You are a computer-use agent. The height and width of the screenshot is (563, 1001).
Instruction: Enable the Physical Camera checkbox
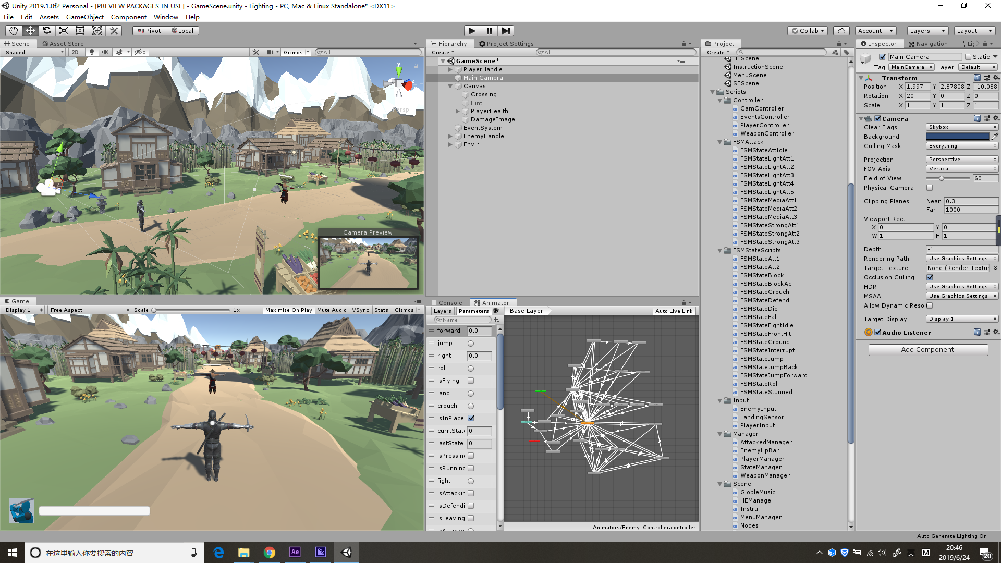pyautogui.click(x=930, y=188)
